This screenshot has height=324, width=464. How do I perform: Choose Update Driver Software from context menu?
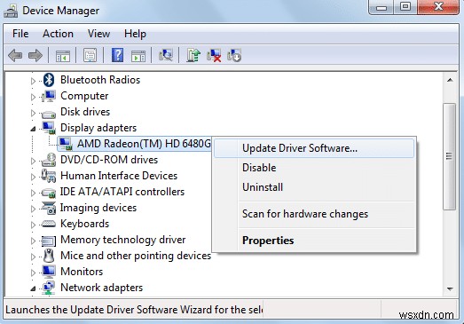click(x=314, y=148)
